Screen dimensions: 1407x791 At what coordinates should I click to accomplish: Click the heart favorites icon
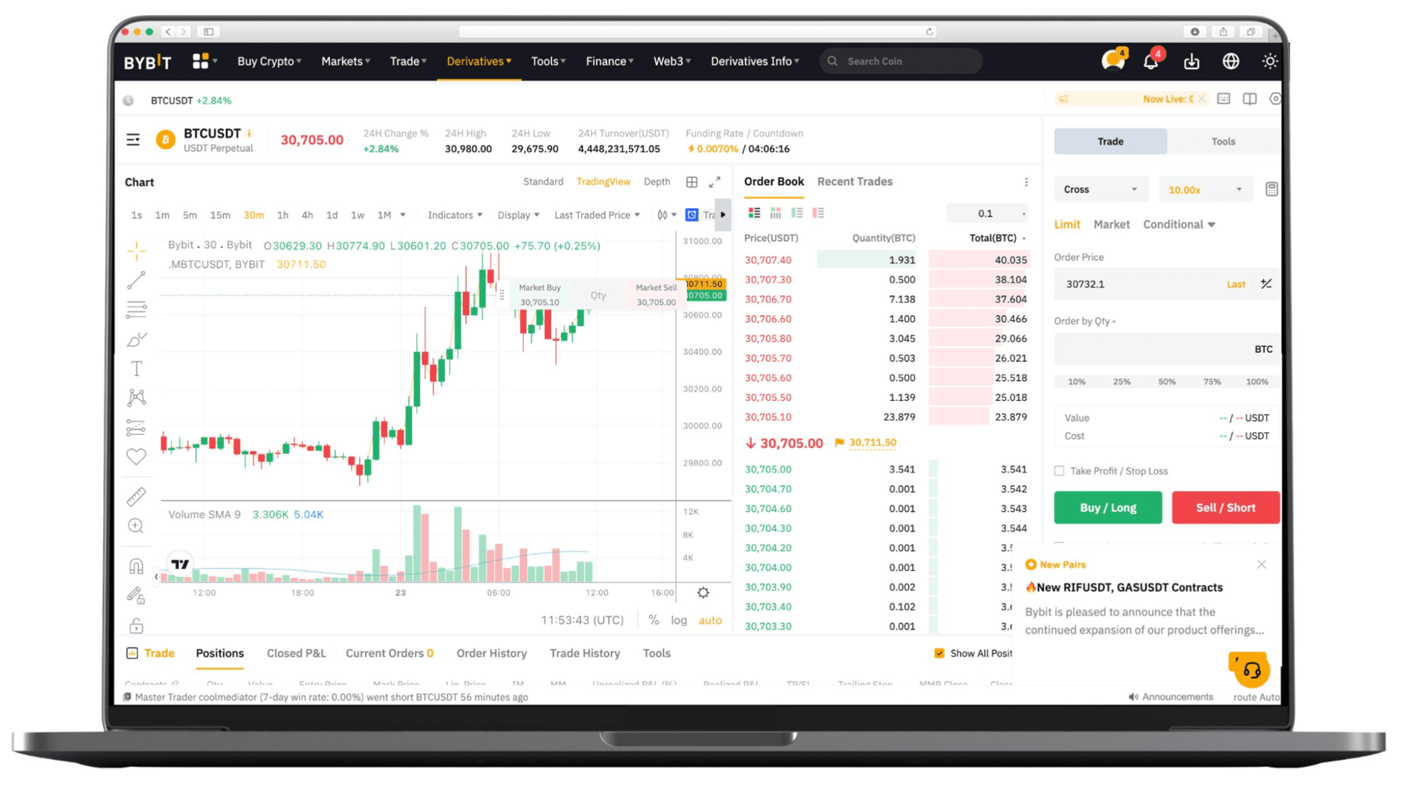pyautogui.click(x=136, y=456)
